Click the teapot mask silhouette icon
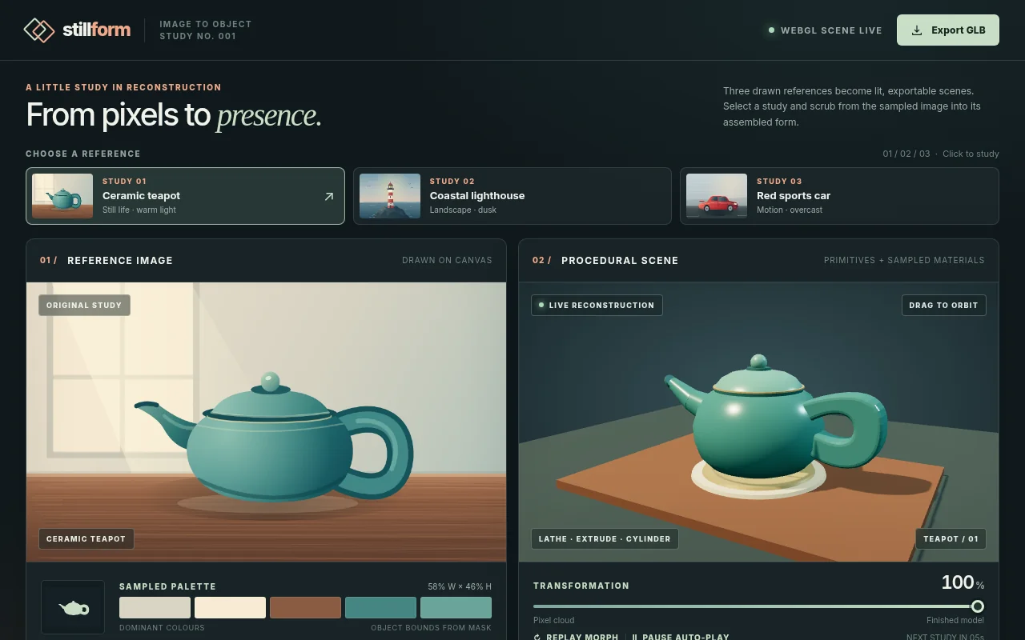Screen dimensions: 1025x640 click(x=73, y=609)
